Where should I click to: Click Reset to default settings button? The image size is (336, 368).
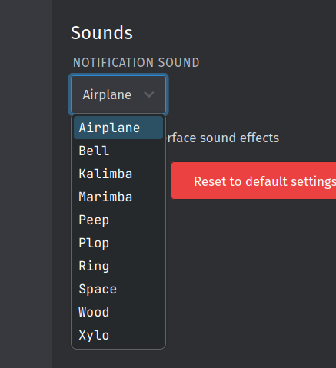point(254,181)
